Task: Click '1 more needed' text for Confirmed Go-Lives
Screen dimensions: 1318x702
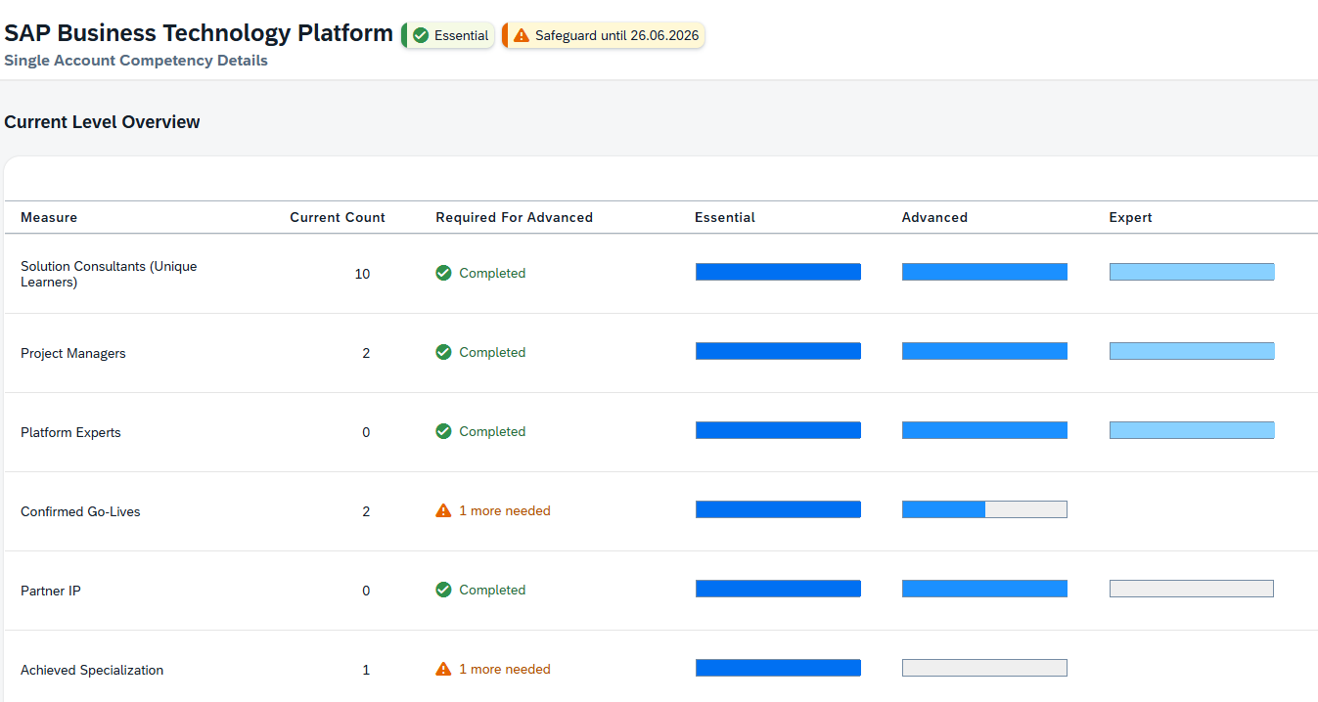Action: tap(504, 510)
